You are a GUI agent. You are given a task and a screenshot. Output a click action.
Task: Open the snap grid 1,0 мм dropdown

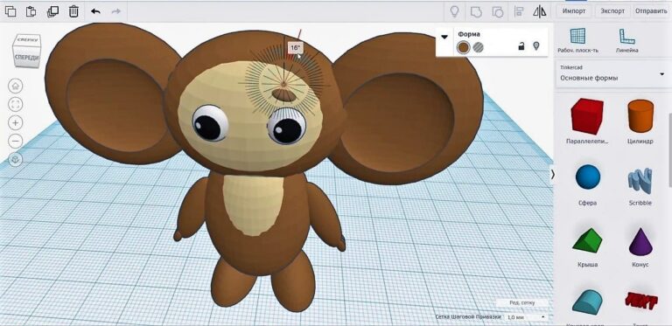[526, 317]
